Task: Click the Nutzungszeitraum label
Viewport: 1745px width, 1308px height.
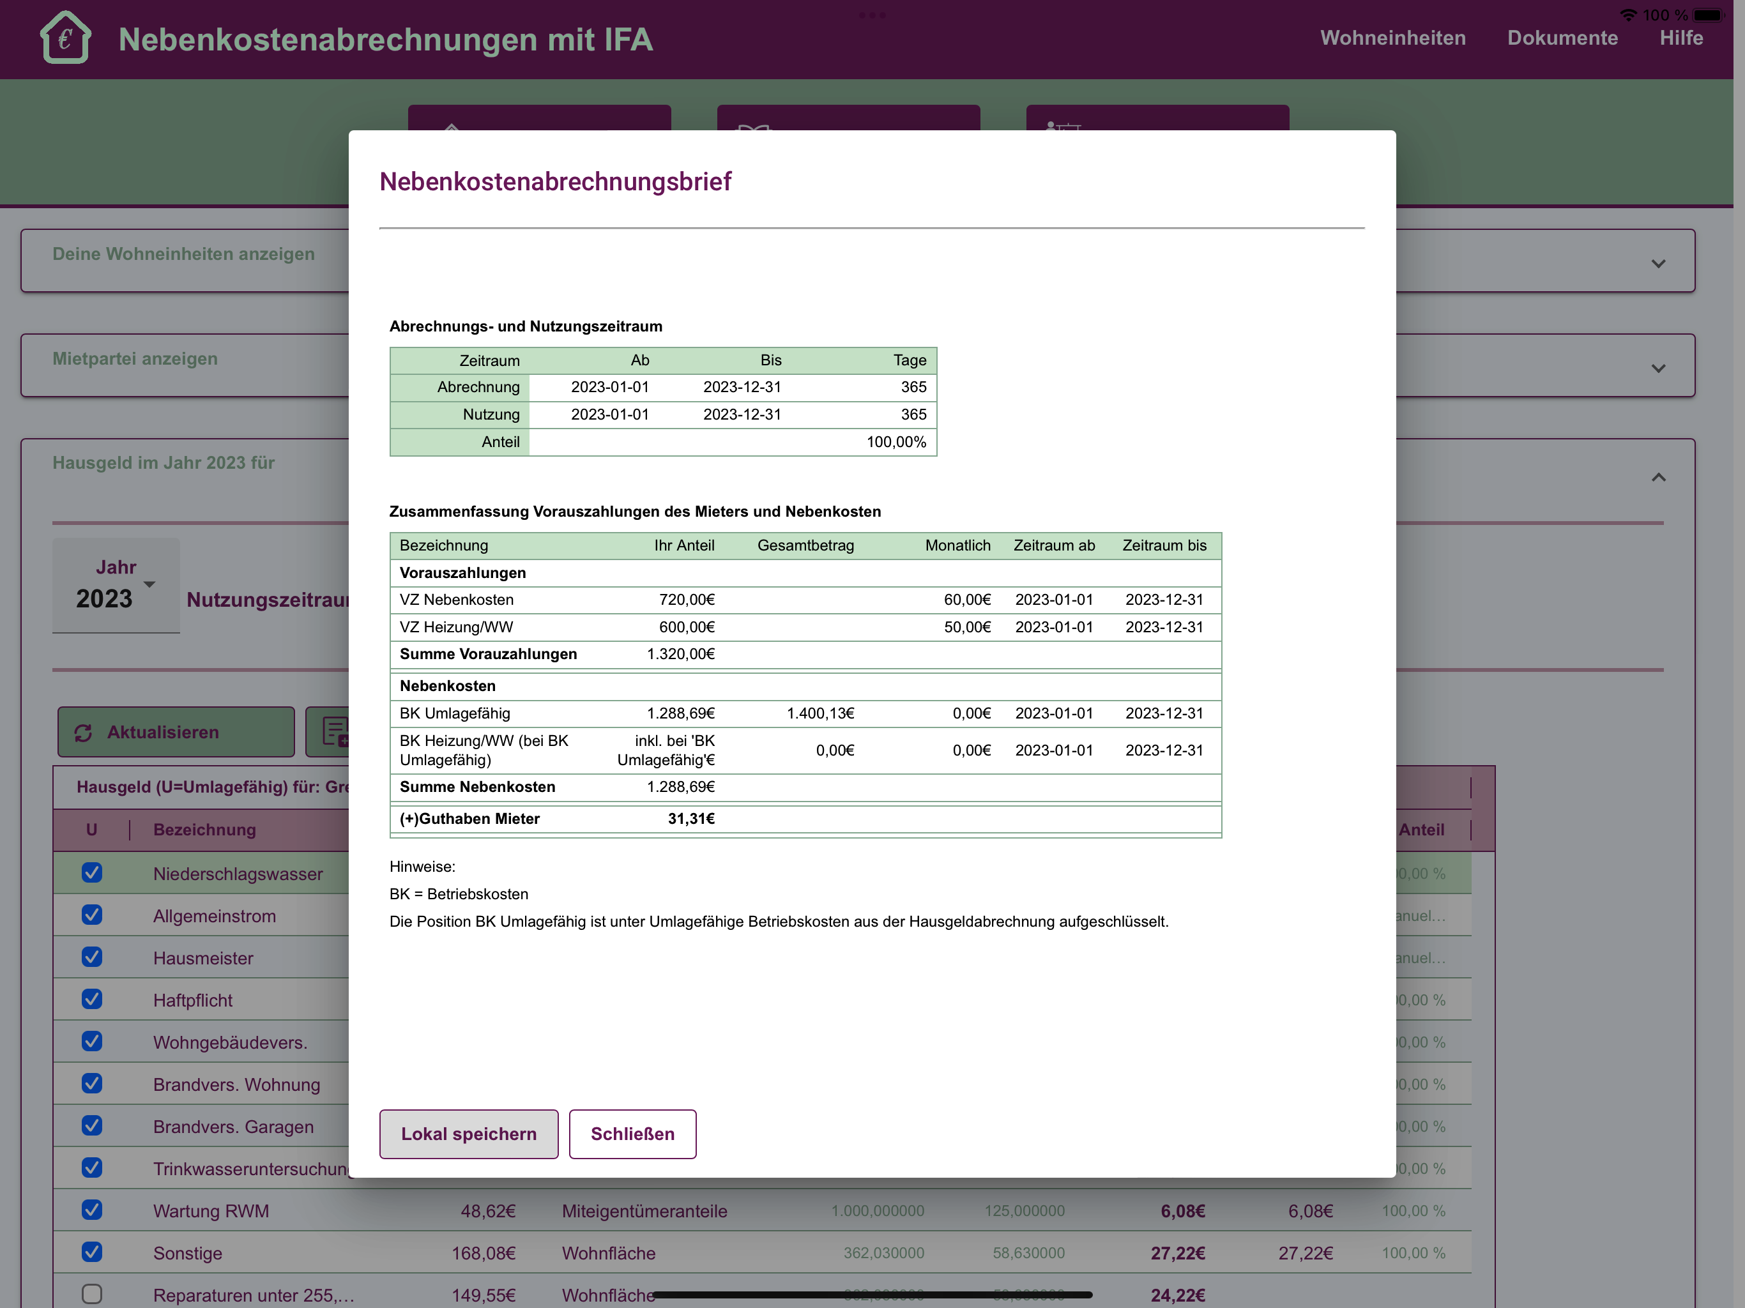Action: click(268, 600)
